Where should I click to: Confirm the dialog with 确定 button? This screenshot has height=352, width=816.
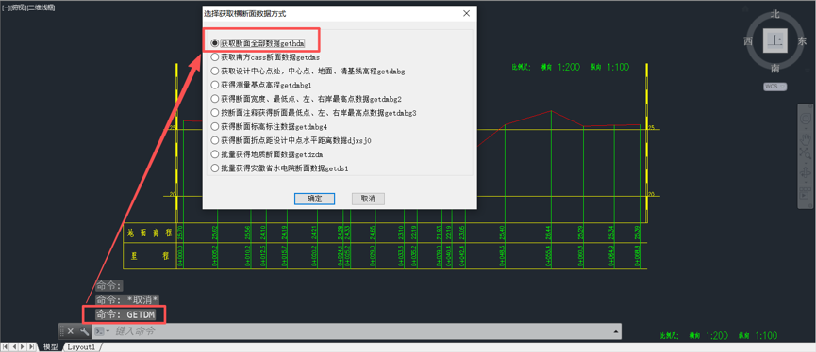(x=314, y=199)
